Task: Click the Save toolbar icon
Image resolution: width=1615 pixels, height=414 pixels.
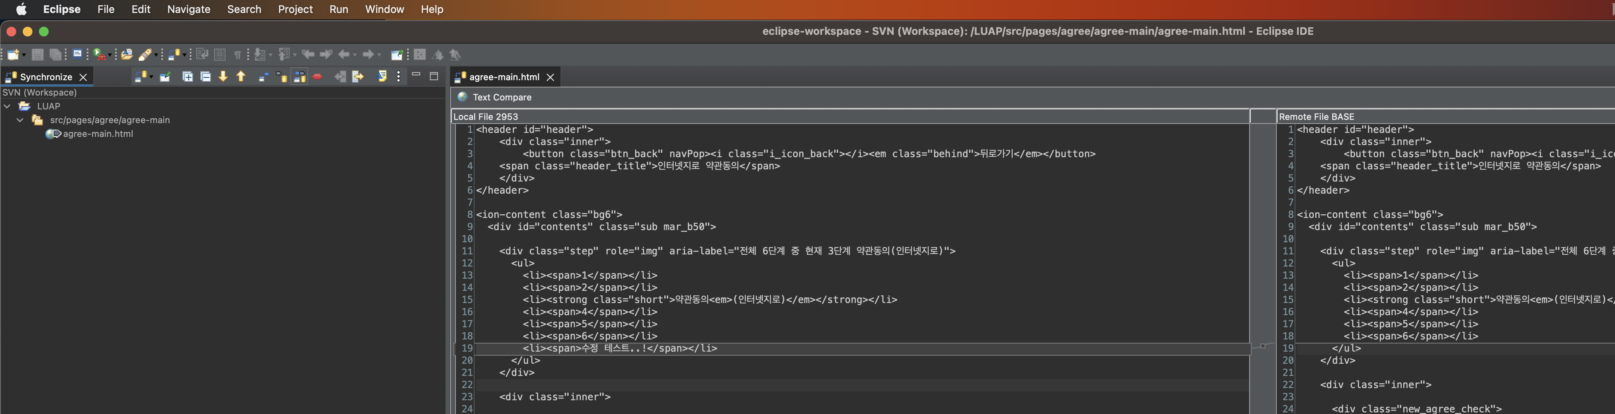Action: (x=38, y=55)
